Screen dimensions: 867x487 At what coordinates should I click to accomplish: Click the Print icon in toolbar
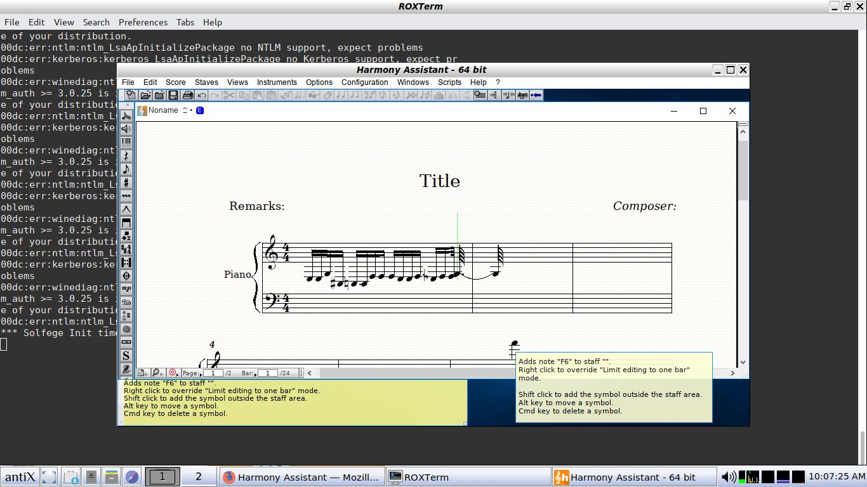[187, 95]
